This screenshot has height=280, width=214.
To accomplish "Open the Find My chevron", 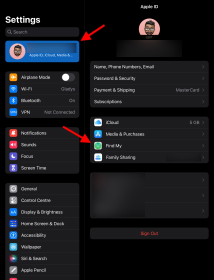I will pos(203,145).
